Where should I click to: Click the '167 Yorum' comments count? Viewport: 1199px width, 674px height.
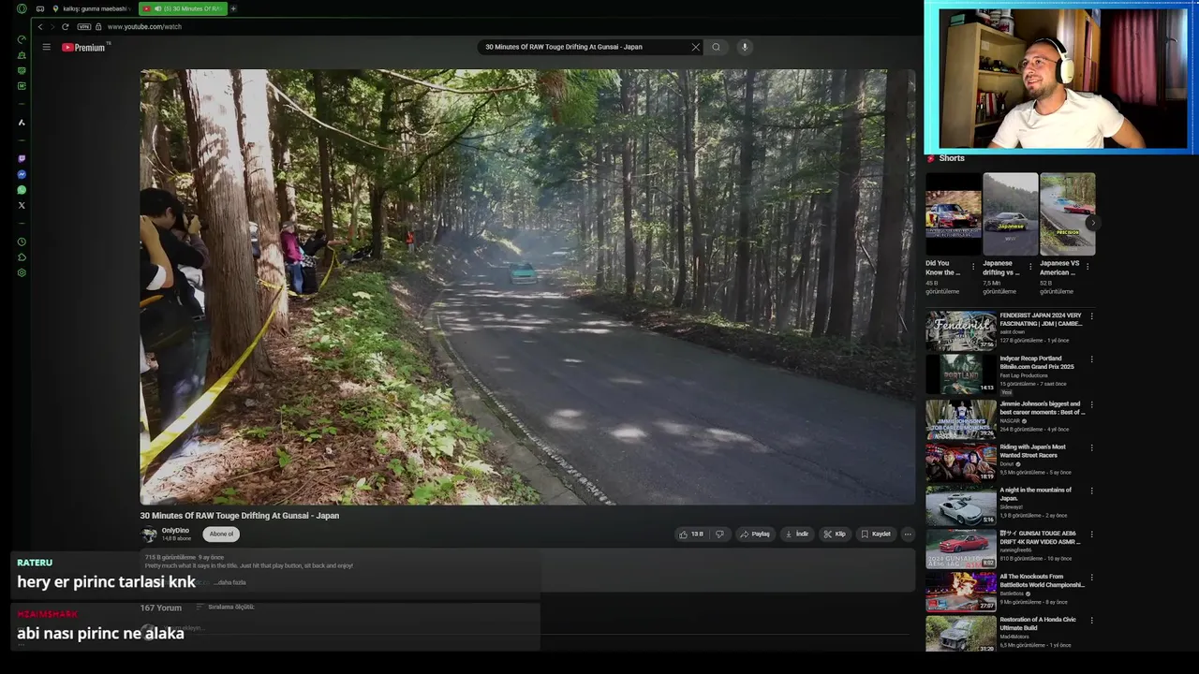[x=161, y=608]
